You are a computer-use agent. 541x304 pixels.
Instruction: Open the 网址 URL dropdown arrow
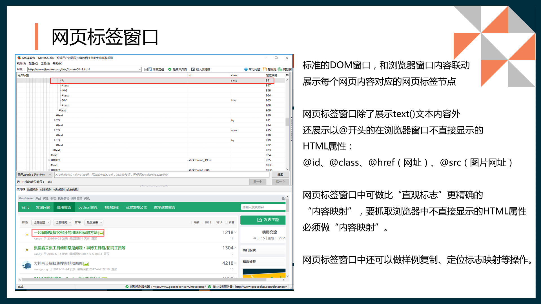[x=139, y=69]
